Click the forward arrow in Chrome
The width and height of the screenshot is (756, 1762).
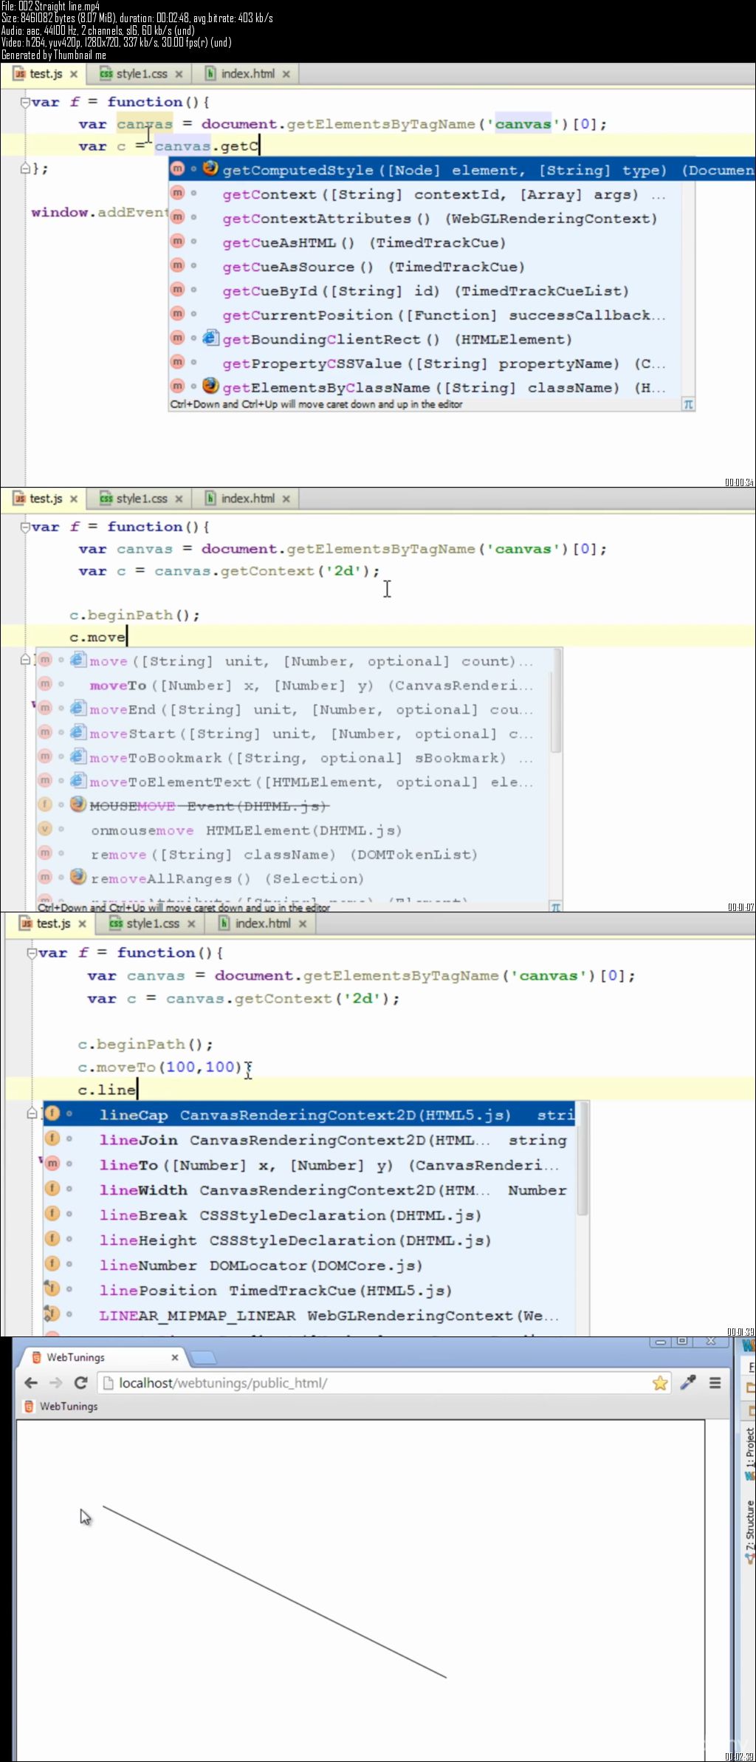(x=56, y=1383)
